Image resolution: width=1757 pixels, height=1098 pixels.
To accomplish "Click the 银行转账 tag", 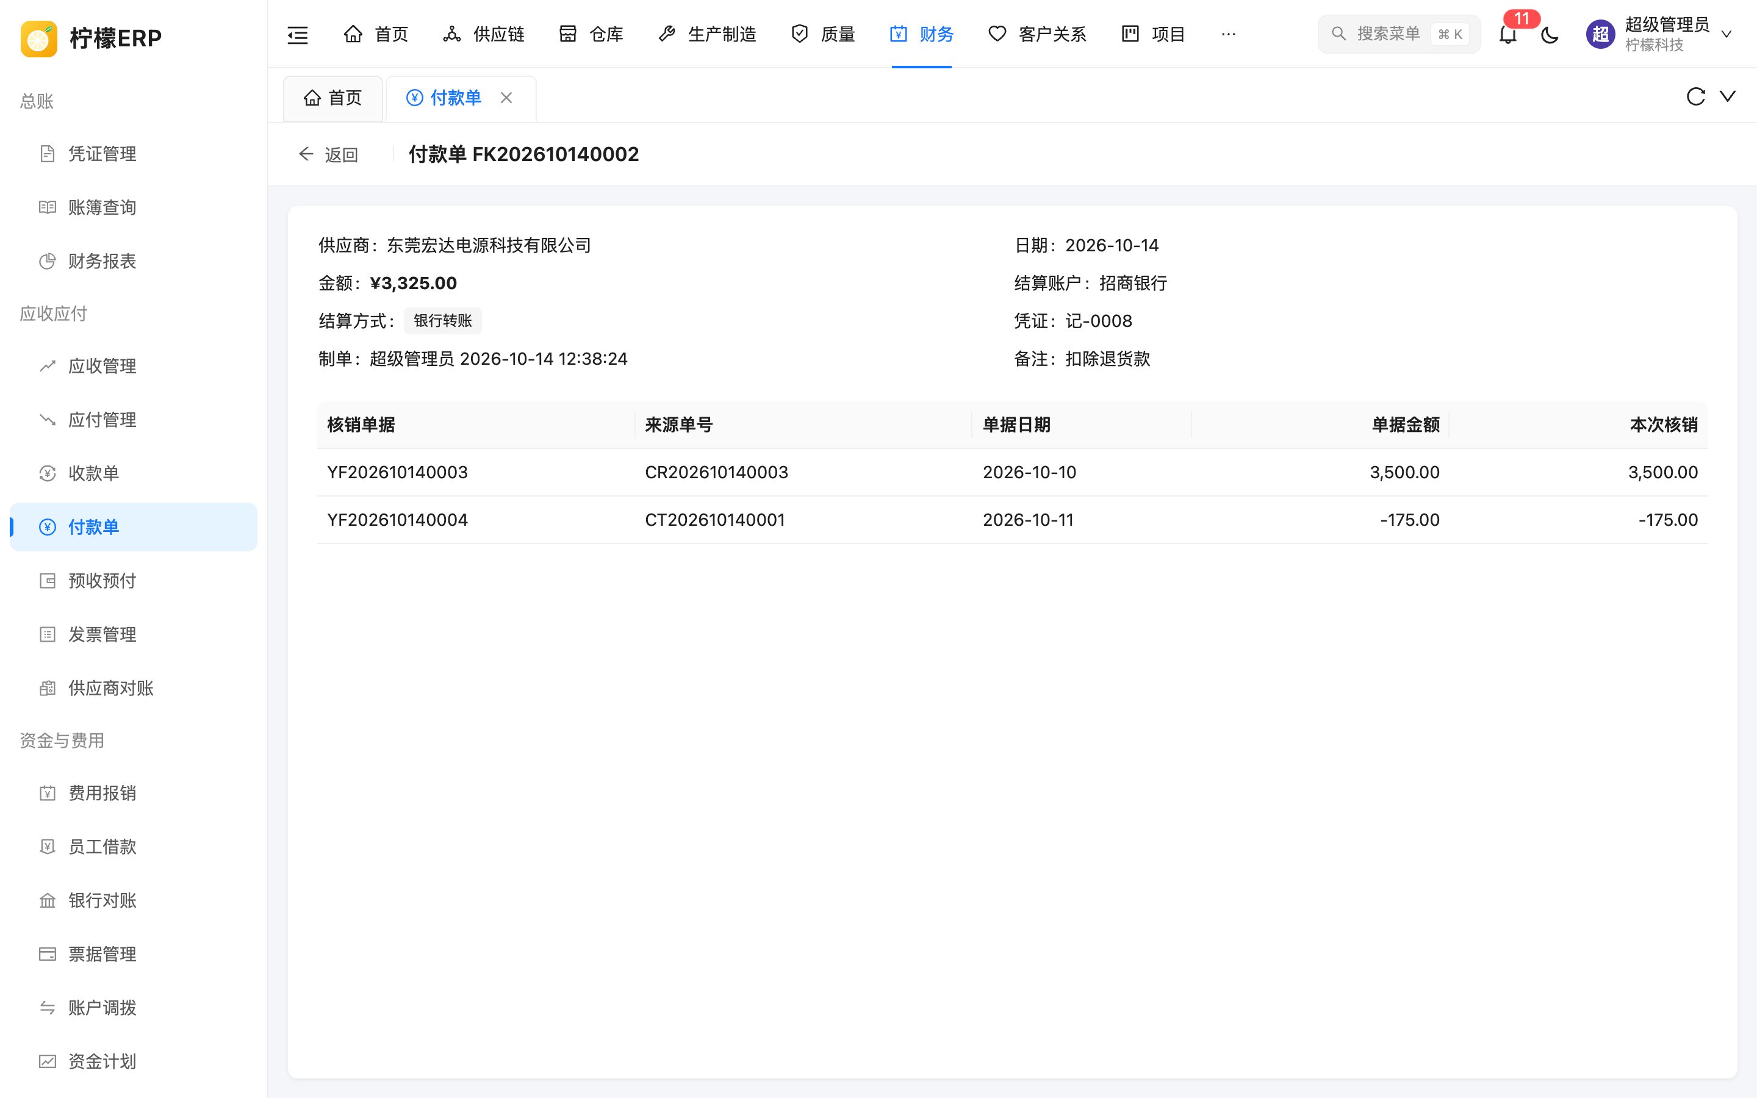I will point(443,321).
